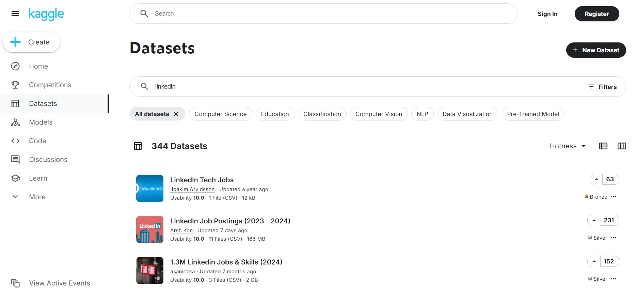The width and height of the screenshot is (636, 295).
Task: Click the 63 vote count
Action: tap(610, 179)
